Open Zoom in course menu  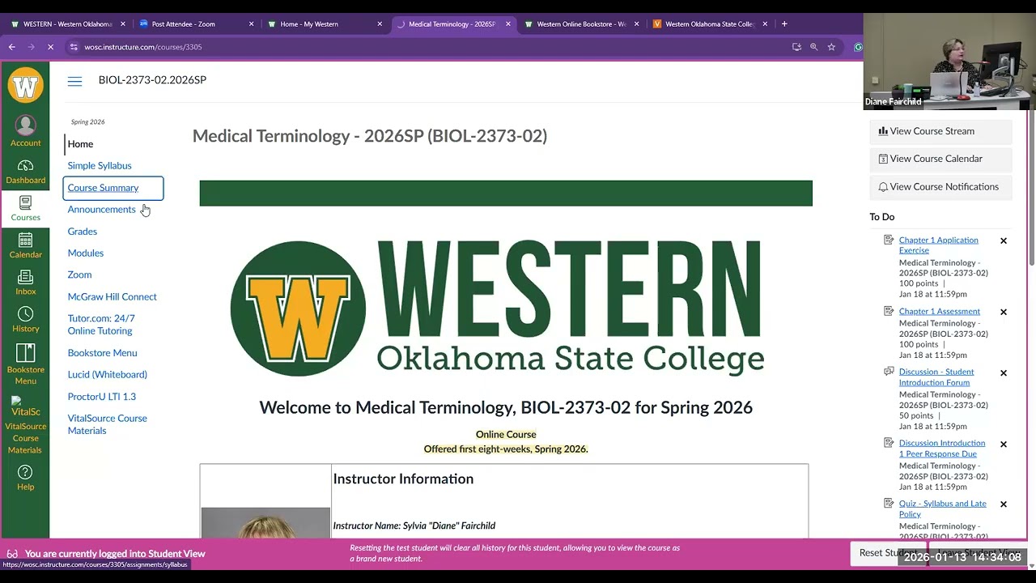79,275
